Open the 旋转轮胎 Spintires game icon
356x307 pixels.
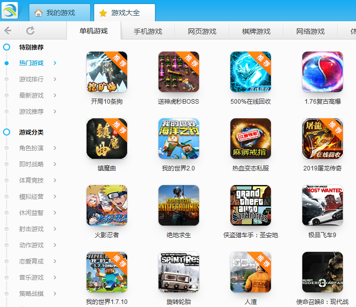pos(179,272)
